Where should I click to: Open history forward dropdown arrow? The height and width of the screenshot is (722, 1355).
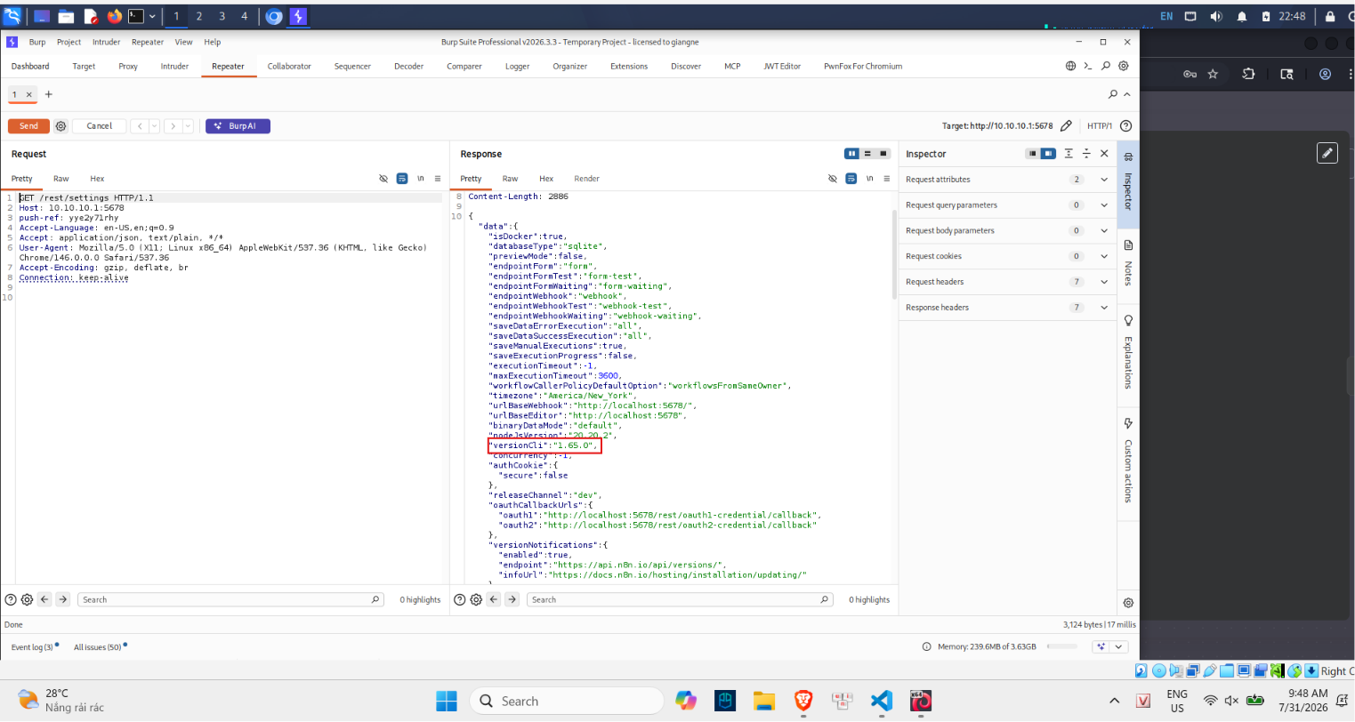(x=188, y=126)
